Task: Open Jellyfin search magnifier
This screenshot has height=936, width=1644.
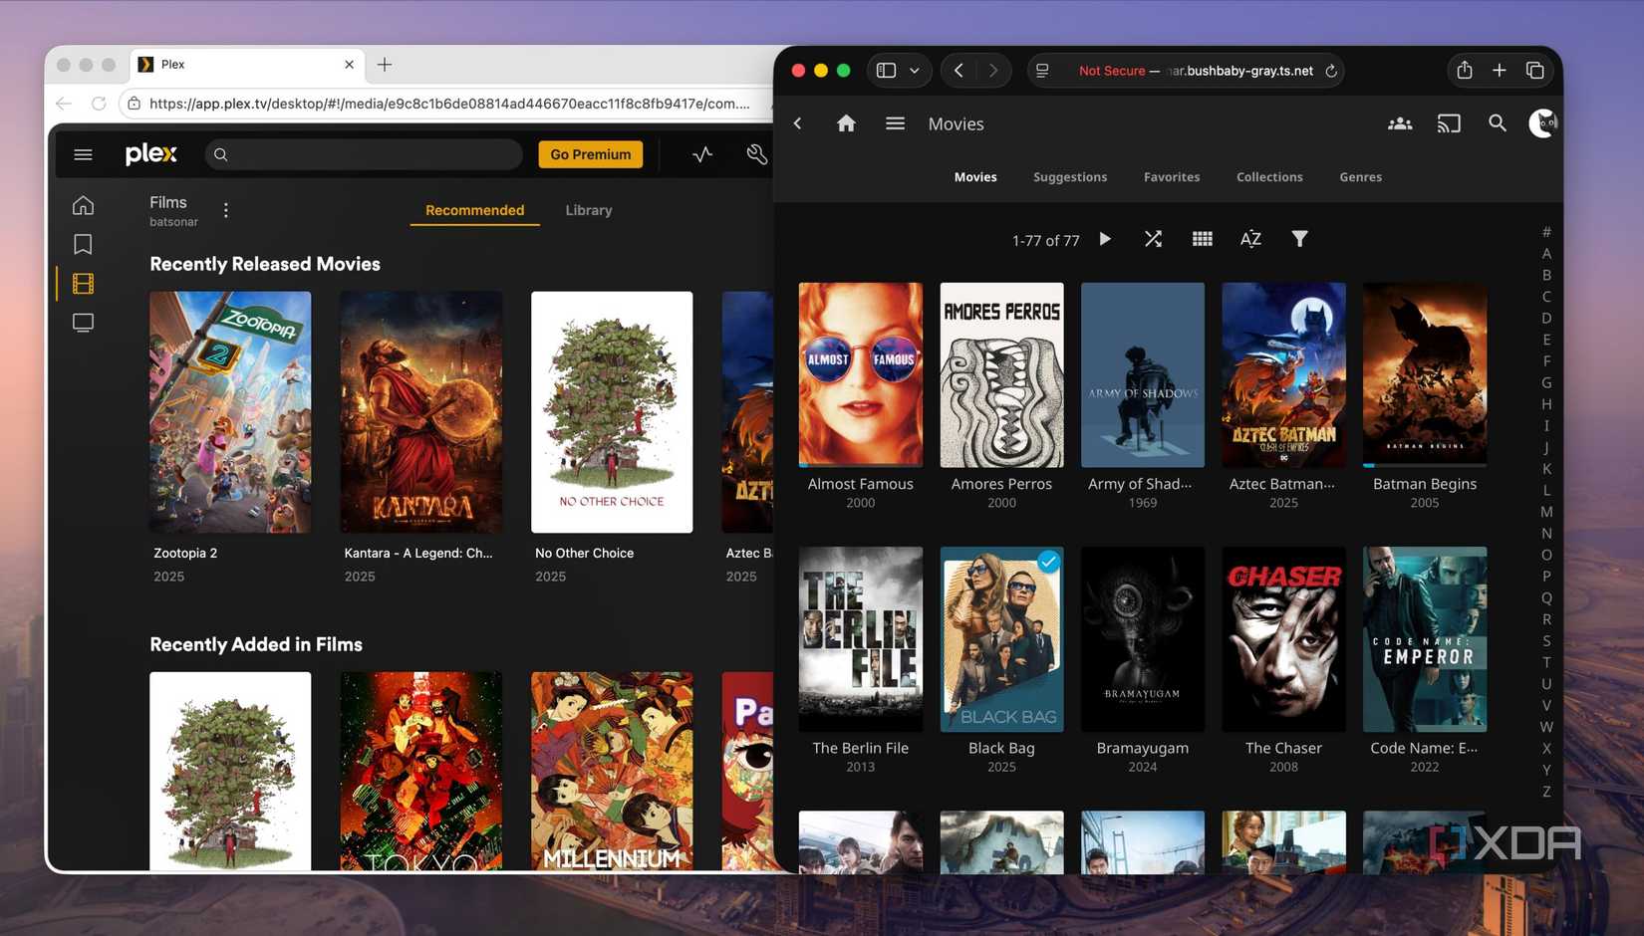Action: 1498,123
